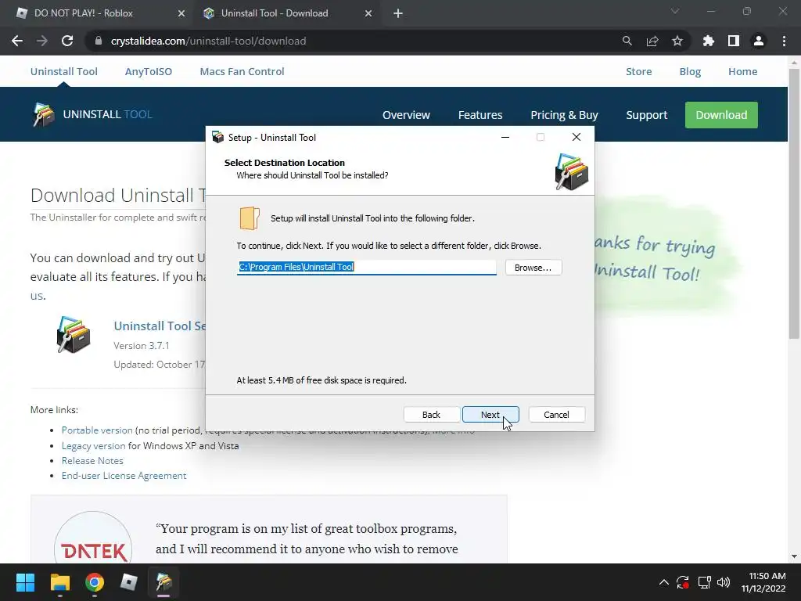Screen dimensions: 801x601
Task: Open the Windows Start menu
Action: point(25,582)
